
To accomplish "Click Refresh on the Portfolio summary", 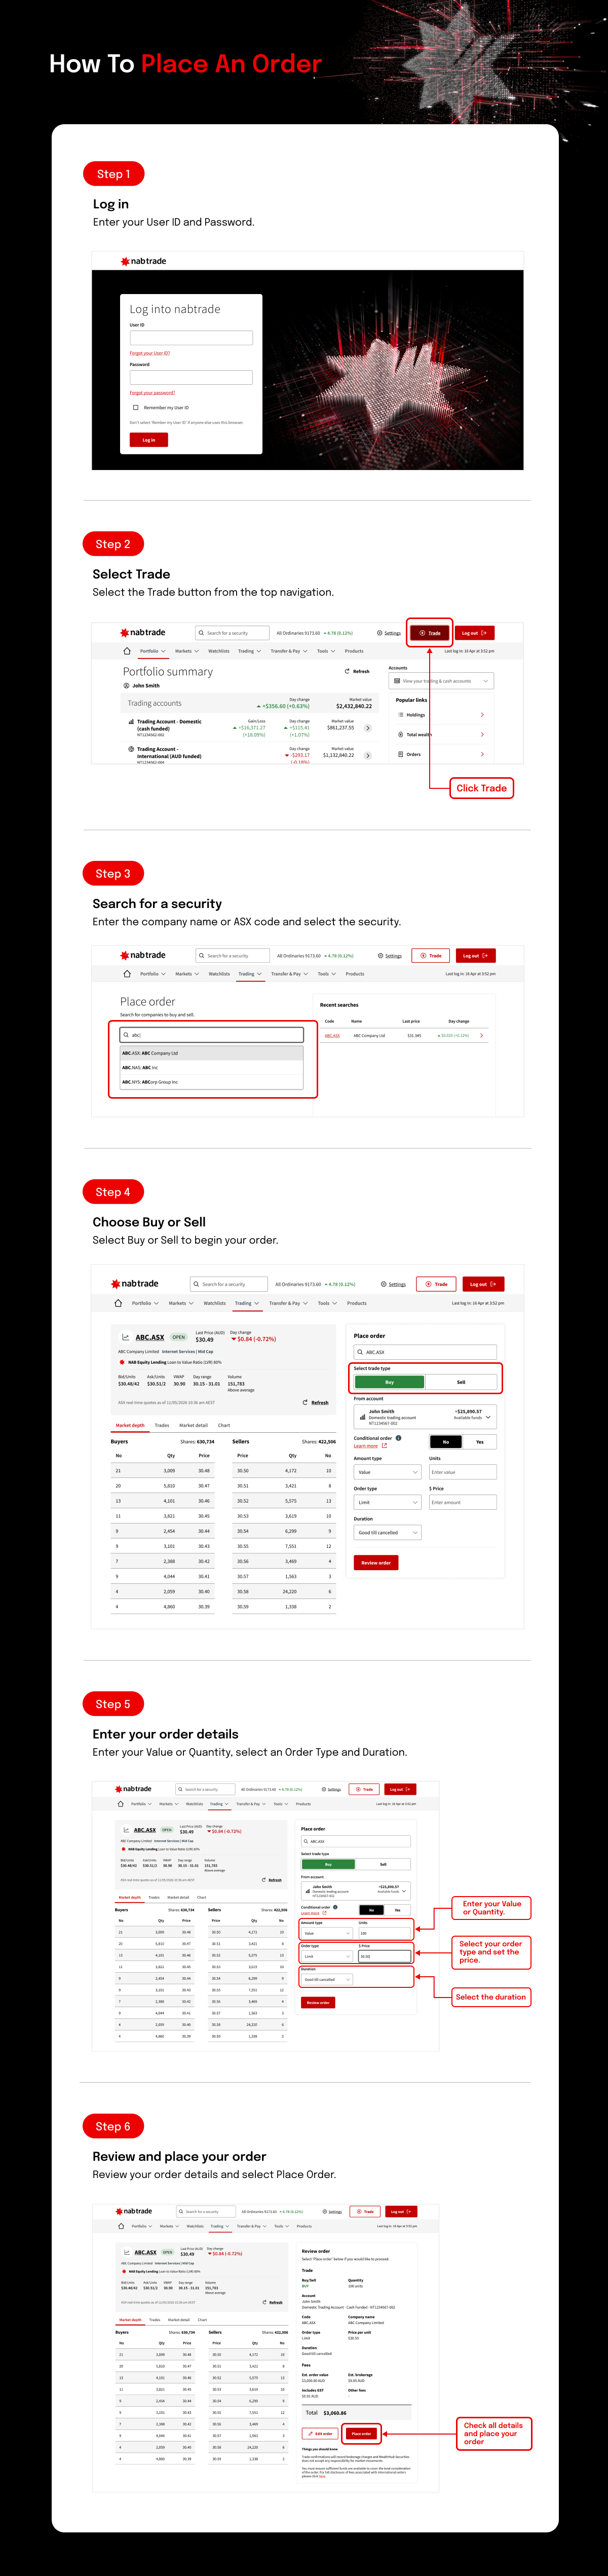I will tap(357, 672).
